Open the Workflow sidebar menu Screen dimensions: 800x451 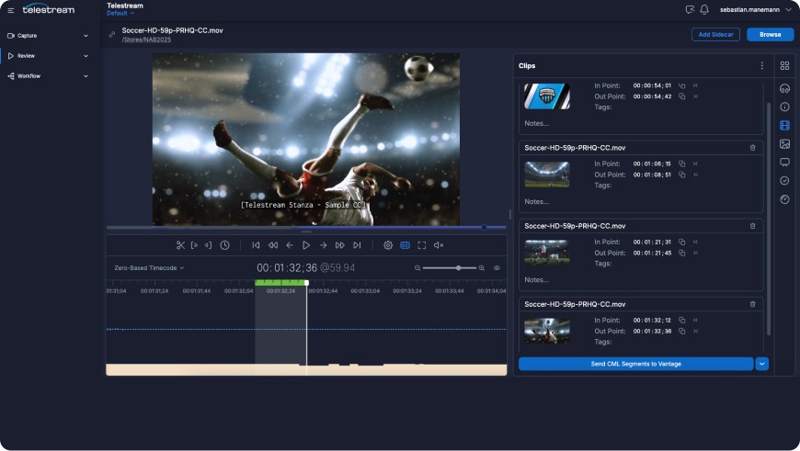click(x=51, y=76)
